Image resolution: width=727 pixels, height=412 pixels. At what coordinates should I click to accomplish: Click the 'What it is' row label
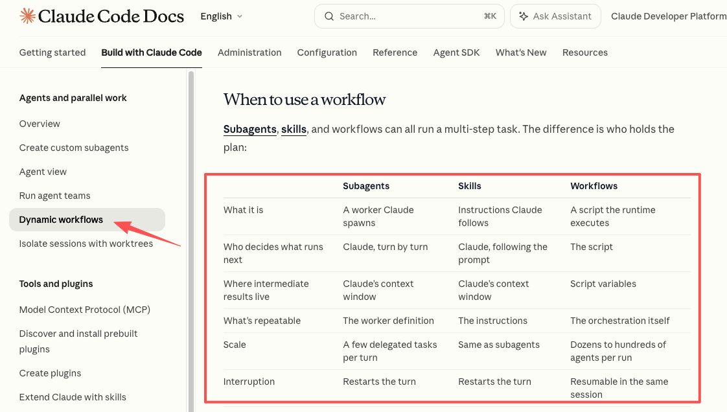point(244,210)
